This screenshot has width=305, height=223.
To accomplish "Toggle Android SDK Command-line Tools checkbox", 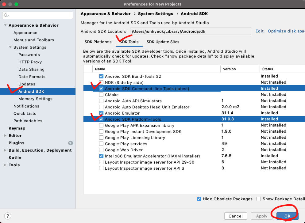I will pyautogui.click(x=101, y=89).
